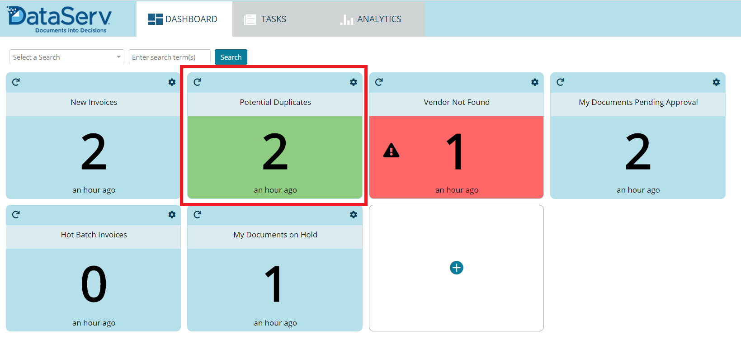The height and width of the screenshot is (359, 741).
Task: Click the Vendor Not Found tile title
Action: tap(457, 102)
